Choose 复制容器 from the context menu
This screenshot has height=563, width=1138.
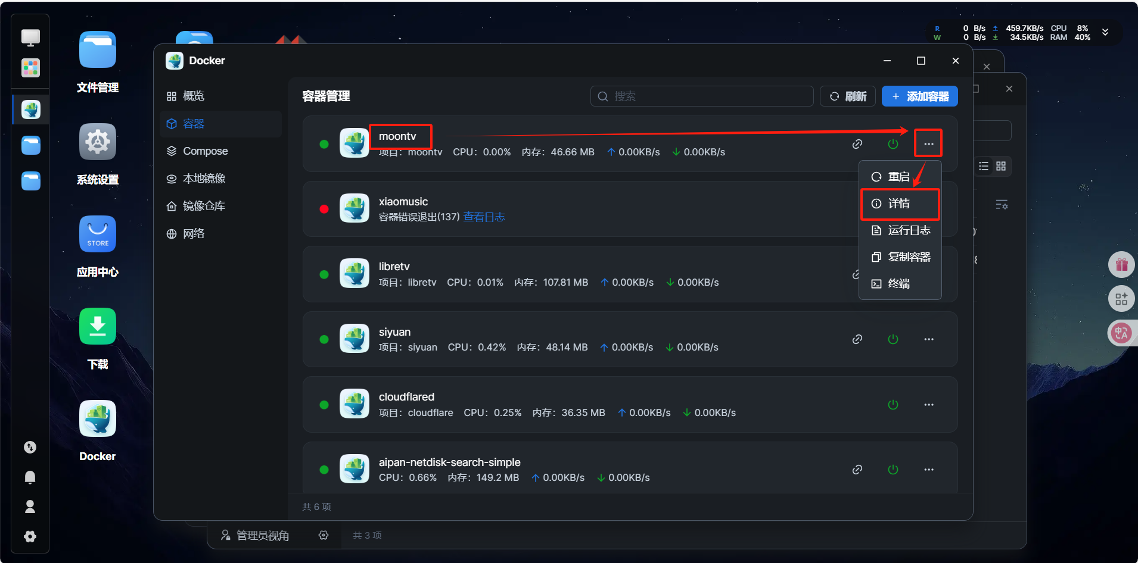tap(900, 257)
